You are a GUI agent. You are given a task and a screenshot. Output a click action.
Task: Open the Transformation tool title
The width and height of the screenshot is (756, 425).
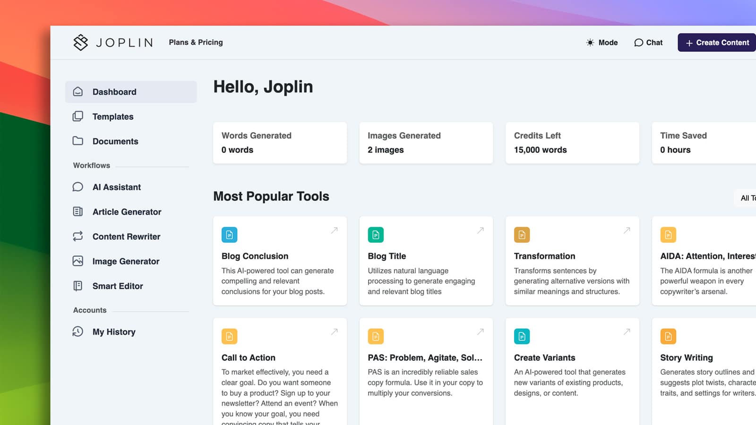544,256
